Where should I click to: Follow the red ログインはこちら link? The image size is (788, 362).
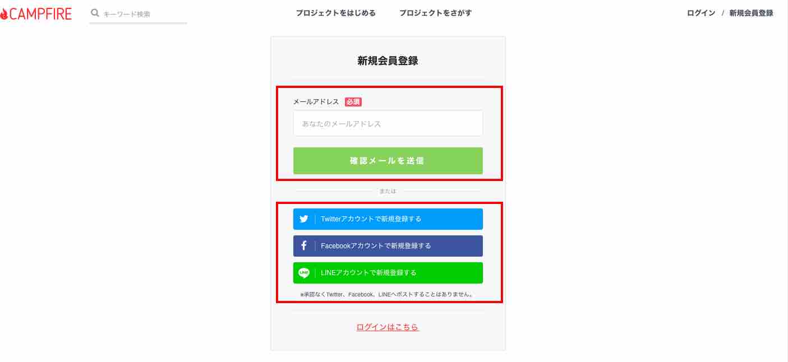388,327
